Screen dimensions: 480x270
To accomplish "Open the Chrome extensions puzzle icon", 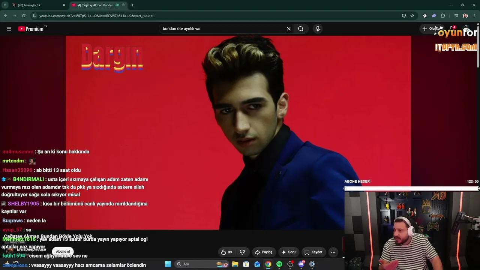I will pyautogui.click(x=443, y=16).
